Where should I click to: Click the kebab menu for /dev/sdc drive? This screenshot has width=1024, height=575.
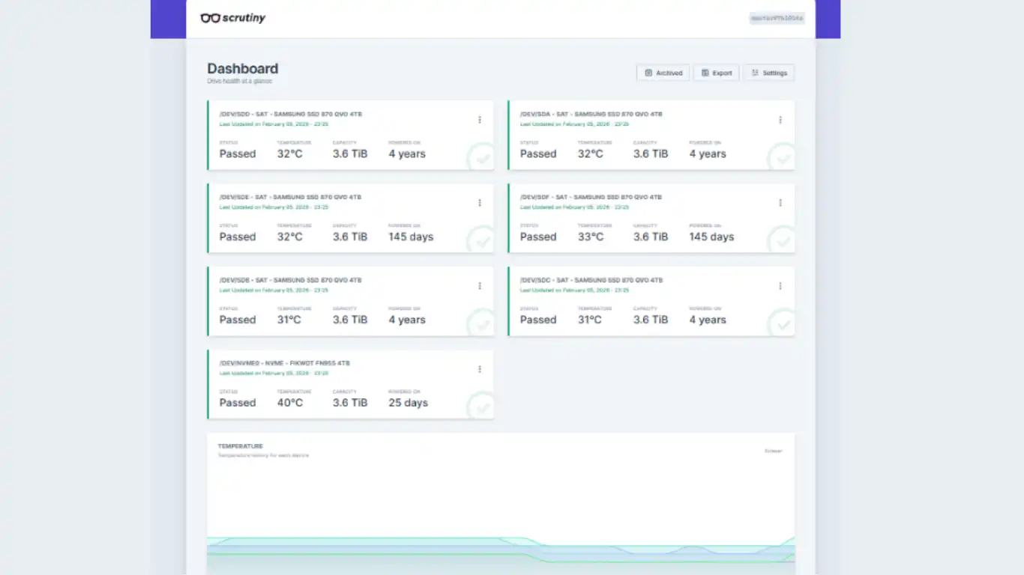(x=780, y=286)
